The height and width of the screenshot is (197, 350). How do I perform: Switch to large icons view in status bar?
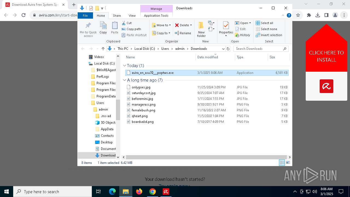288,163
